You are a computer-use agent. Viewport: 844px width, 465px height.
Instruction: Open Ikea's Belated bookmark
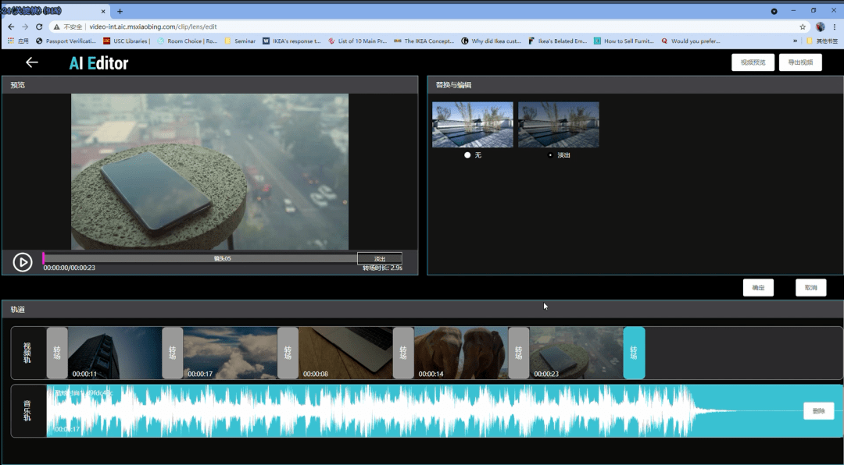click(x=558, y=41)
